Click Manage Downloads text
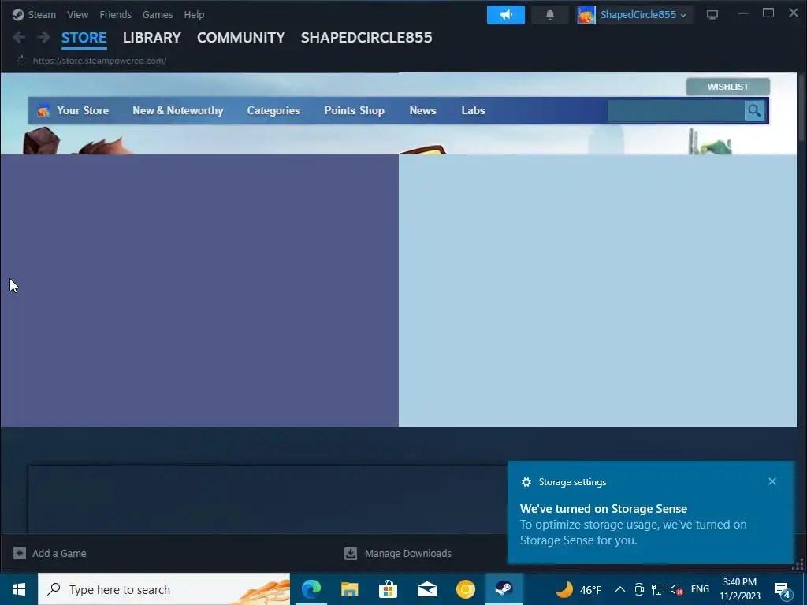The image size is (807, 605). tap(408, 553)
